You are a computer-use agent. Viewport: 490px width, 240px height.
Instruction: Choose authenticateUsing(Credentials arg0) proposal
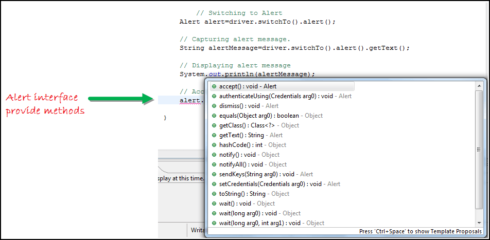pyautogui.click(x=285, y=96)
